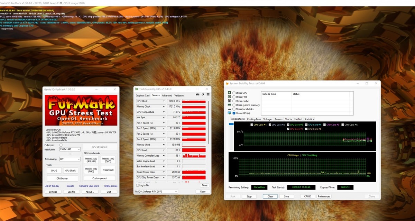415x221 pixels.
Task: Select the cache chip icon beside Stress cache
Action: click(x=230, y=101)
